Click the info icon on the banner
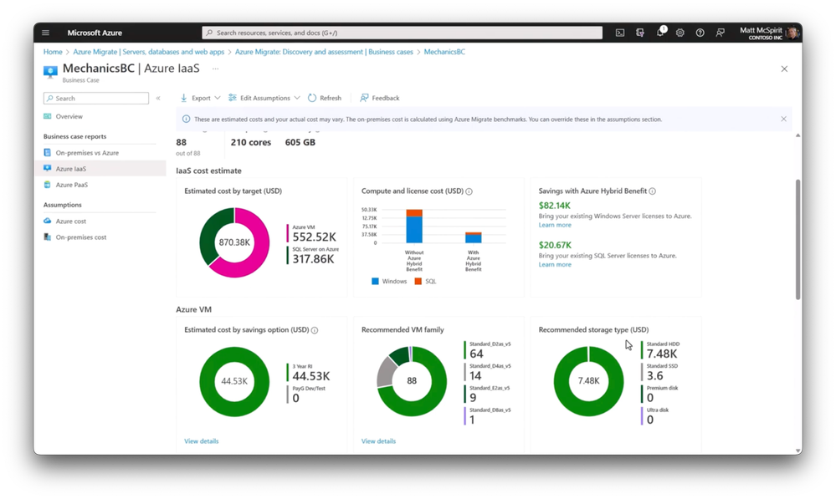Image resolution: width=836 pixels, height=499 pixels. coord(186,120)
